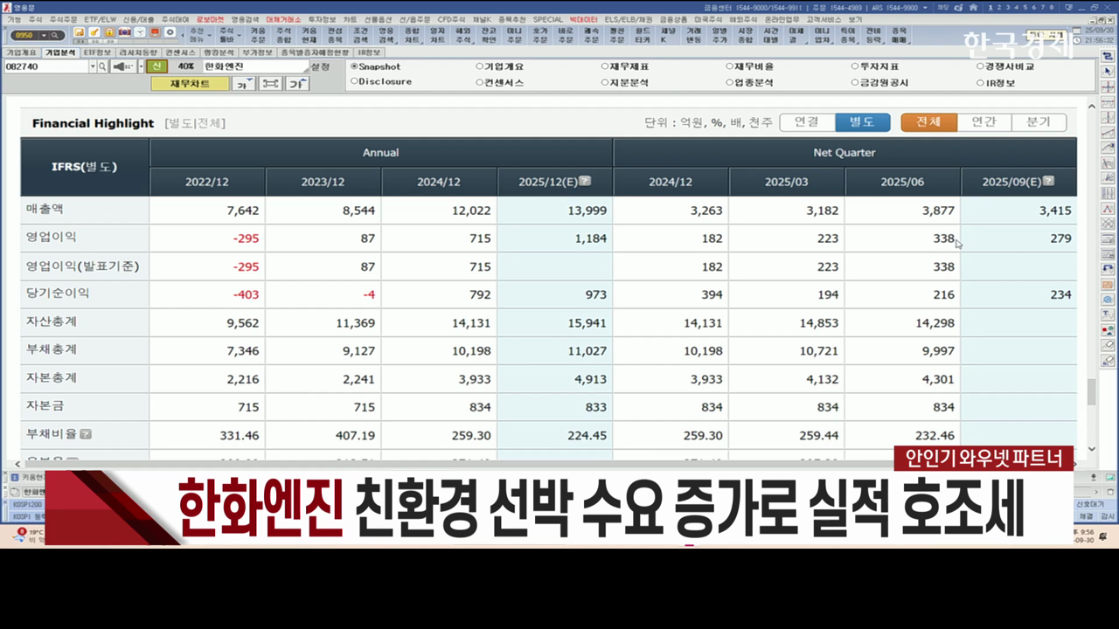Open the settings gear icon in toolbar
This screenshot has height=629, width=1119.
(170, 33)
